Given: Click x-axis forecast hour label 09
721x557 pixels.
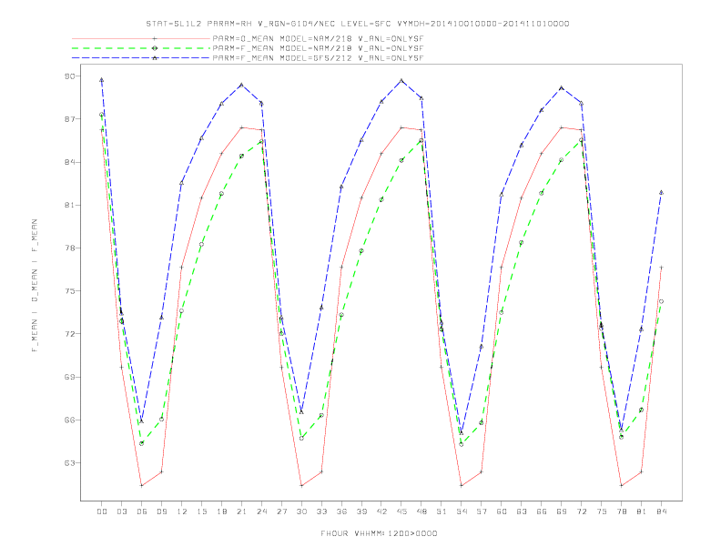Looking at the screenshot, I should click(161, 511).
